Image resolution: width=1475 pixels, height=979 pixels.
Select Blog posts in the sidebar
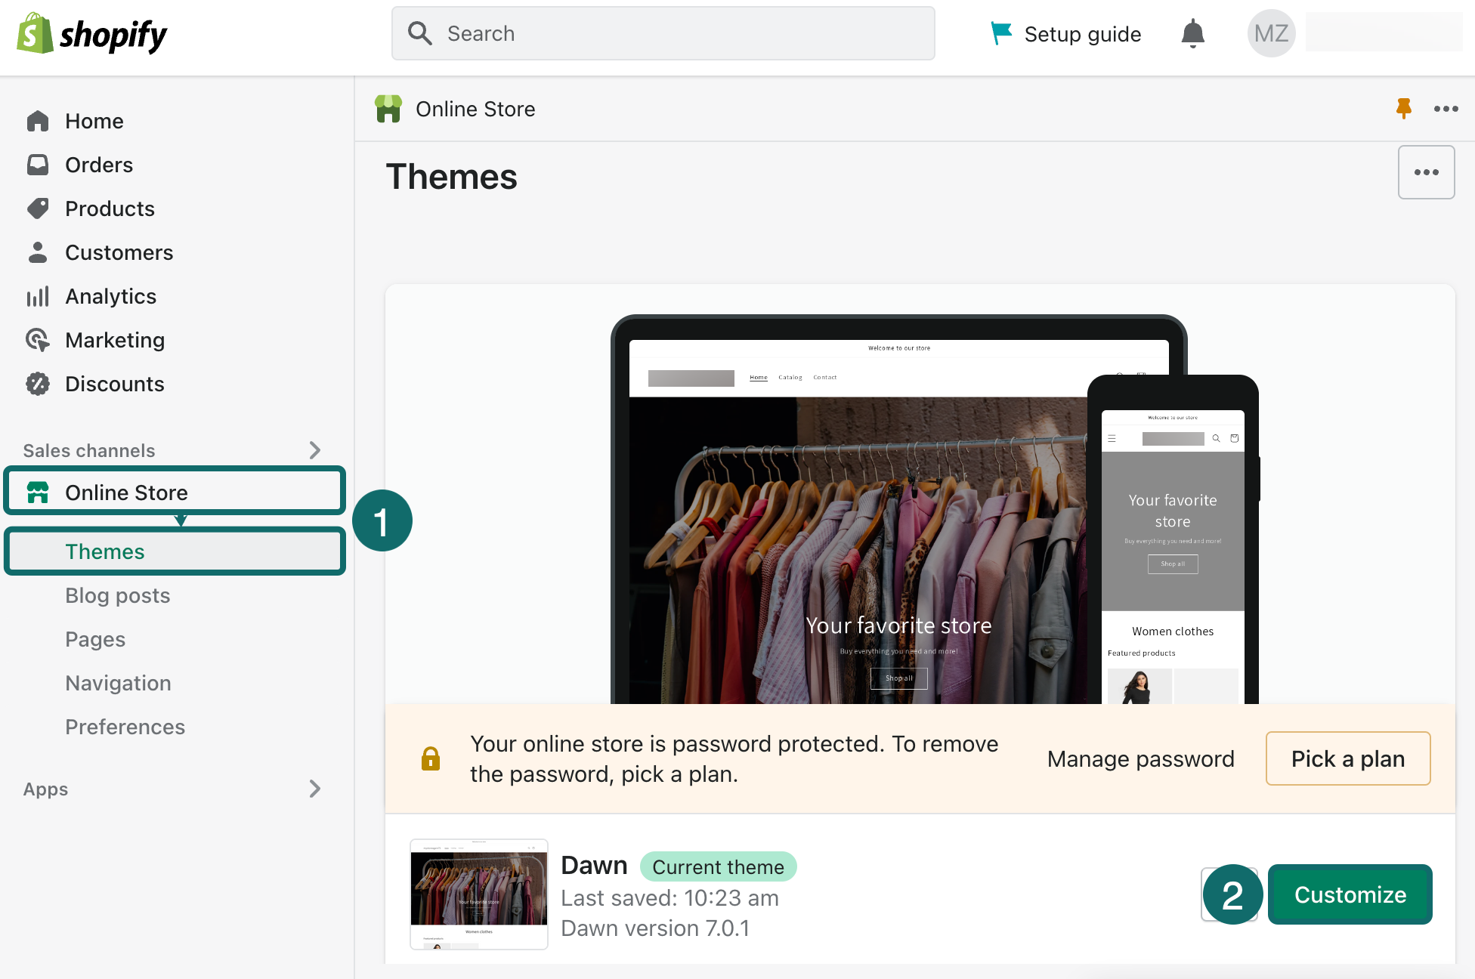point(117,595)
